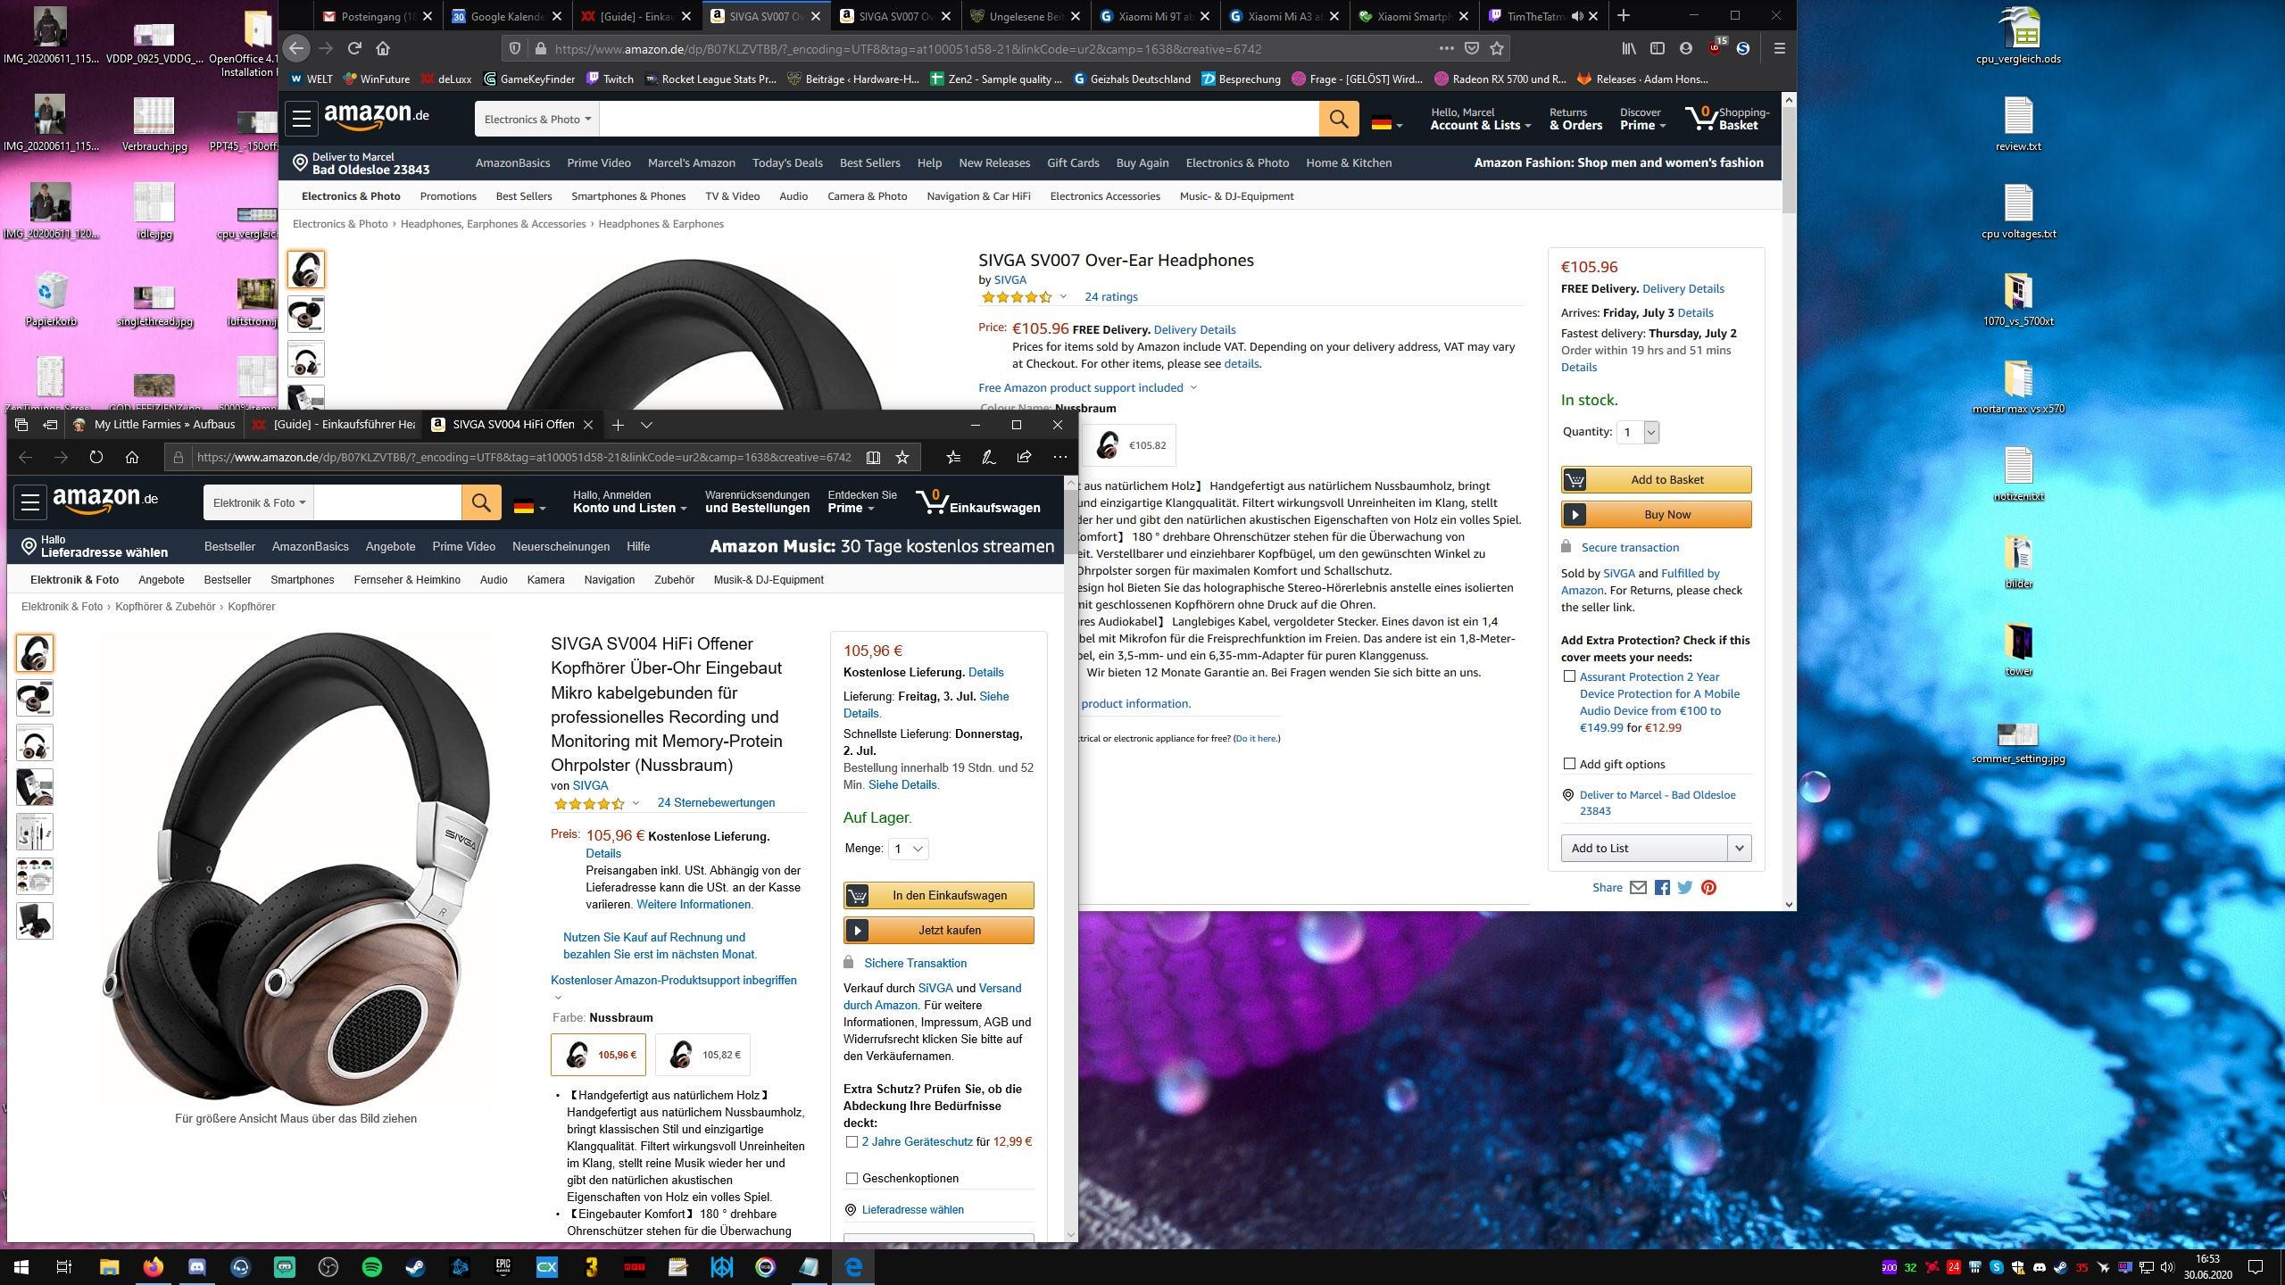The image size is (2285, 1285).
Task: Open language flag dropdown in Firefox window
Action: tap(1386, 124)
